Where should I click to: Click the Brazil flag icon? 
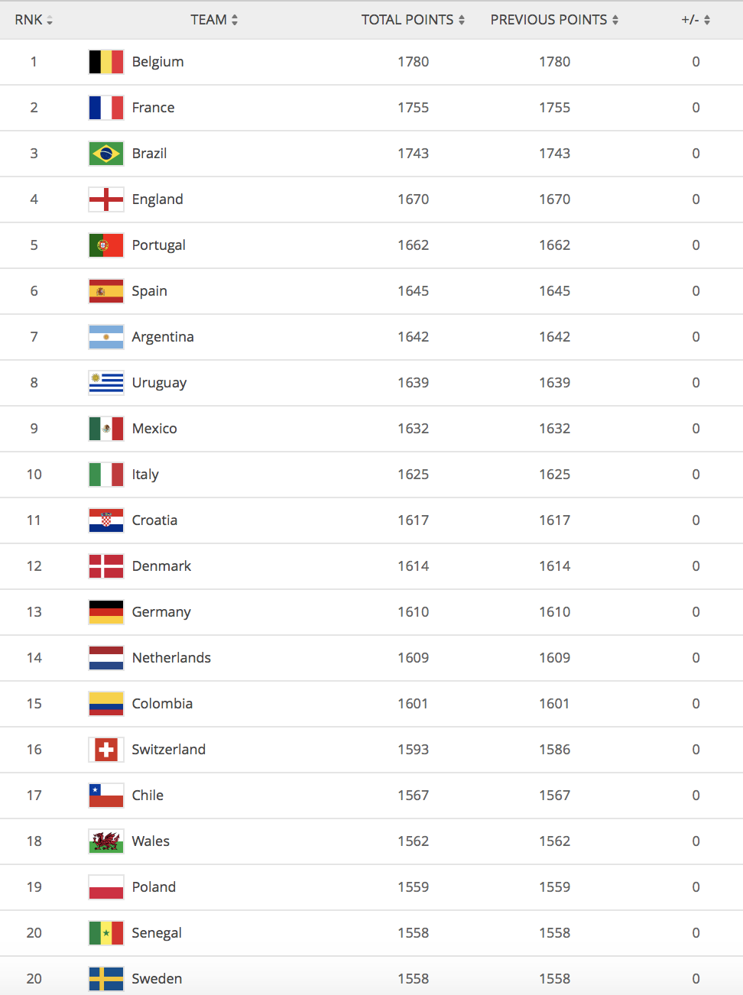click(106, 154)
